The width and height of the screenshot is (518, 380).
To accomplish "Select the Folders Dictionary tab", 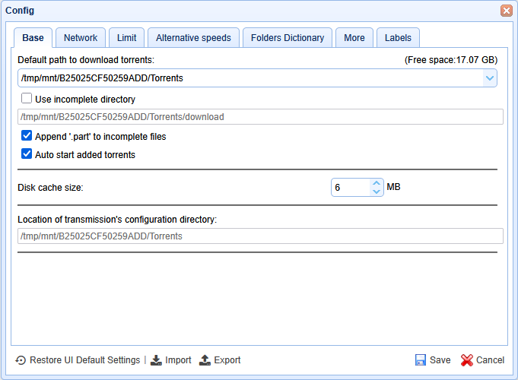I will pos(288,38).
